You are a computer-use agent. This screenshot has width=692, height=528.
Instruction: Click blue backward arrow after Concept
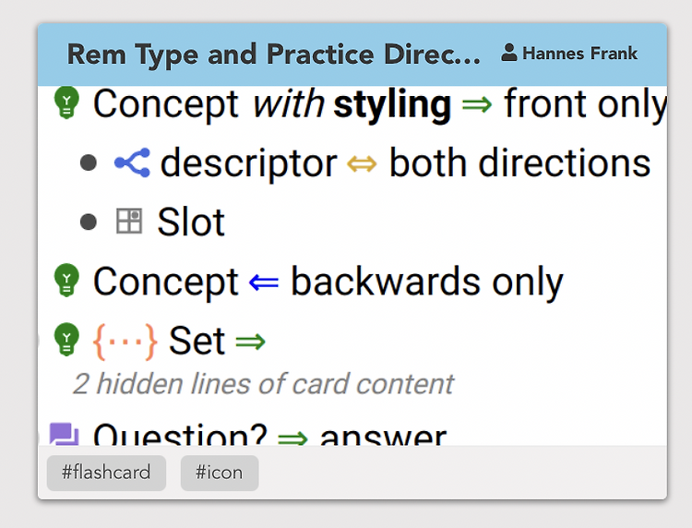(264, 282)
